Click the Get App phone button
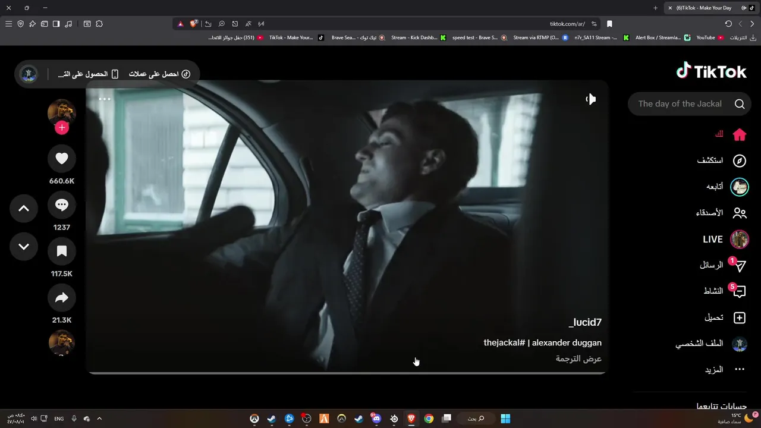The width and height of the screenshot is (761, 428). (88, 74)
